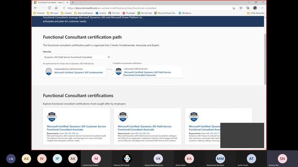Open Dynamics 365 Customer Service Functional Consultant link
This screenshot has width=298, height=167.
[76, 128]
